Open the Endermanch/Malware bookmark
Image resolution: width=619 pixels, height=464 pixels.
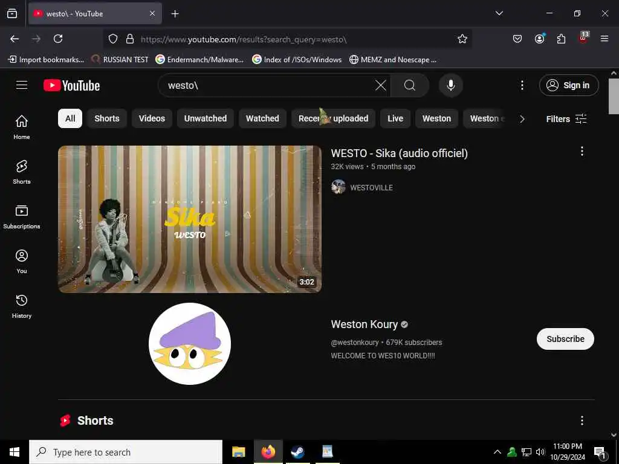coord(199,60)
